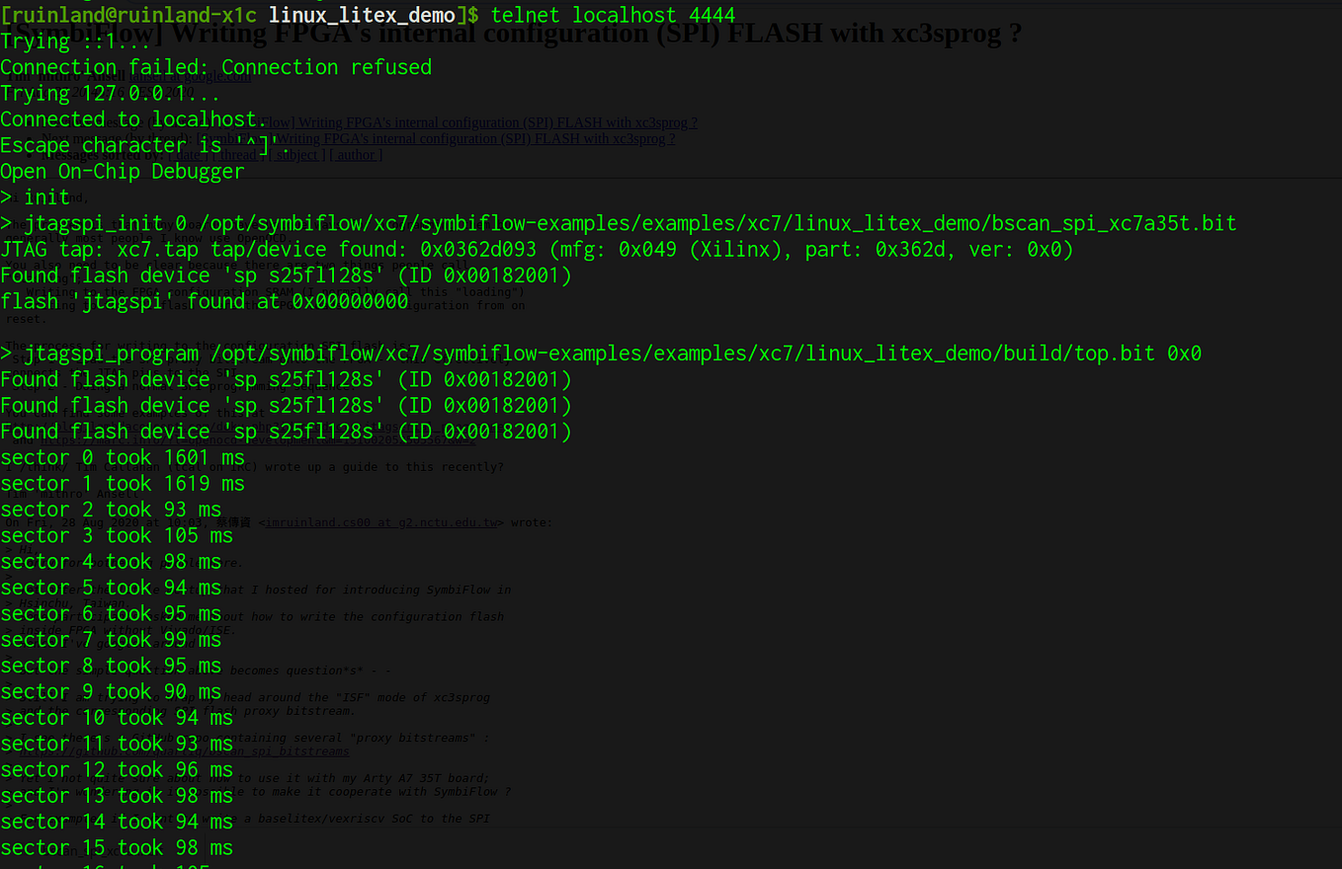Click the jtagspi_program command line
This screenshot has height=869, width=1342.
(603, 353)
